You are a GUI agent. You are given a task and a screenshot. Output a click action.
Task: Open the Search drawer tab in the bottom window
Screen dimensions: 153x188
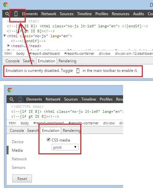[33, 131]
